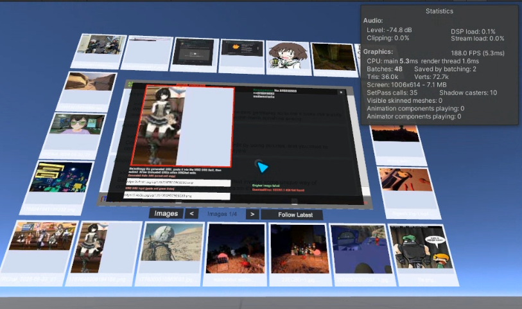Click the 'Images 1/4' page indicator
The width and height of the screenshot is (522, 309).
pos(222,214)
